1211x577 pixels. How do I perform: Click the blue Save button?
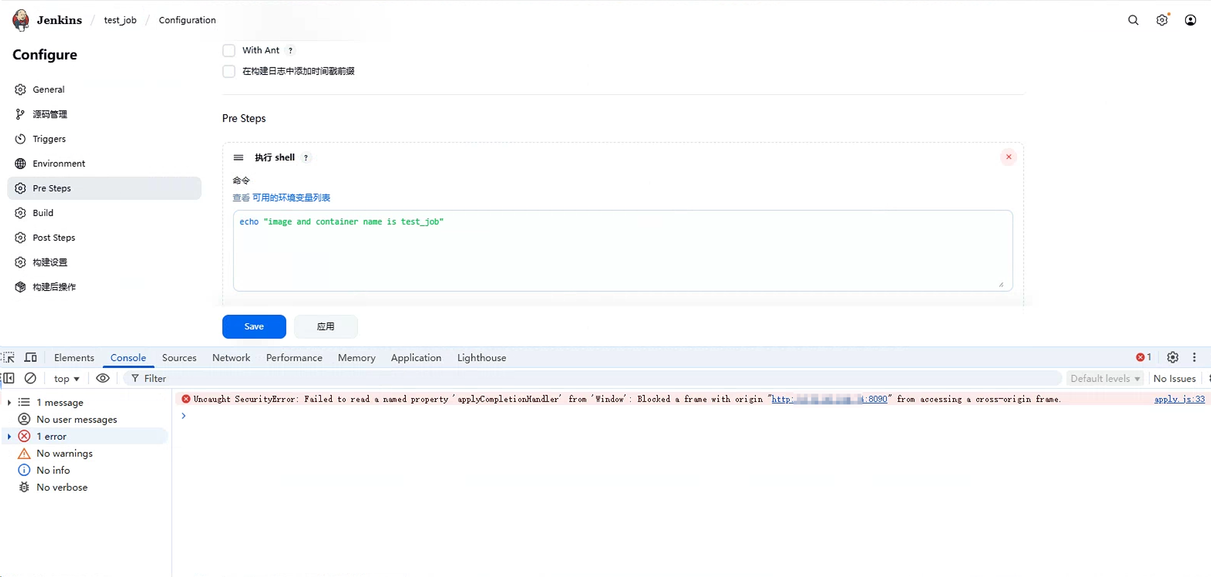[x=254, y=326]
